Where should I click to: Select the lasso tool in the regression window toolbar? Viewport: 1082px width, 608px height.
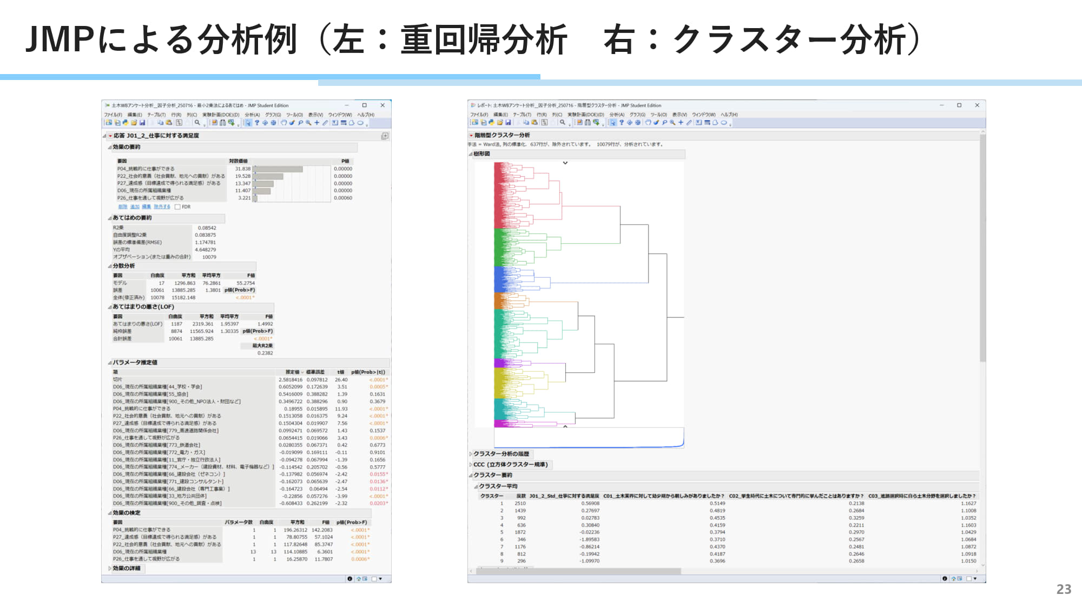coord(300,123)
